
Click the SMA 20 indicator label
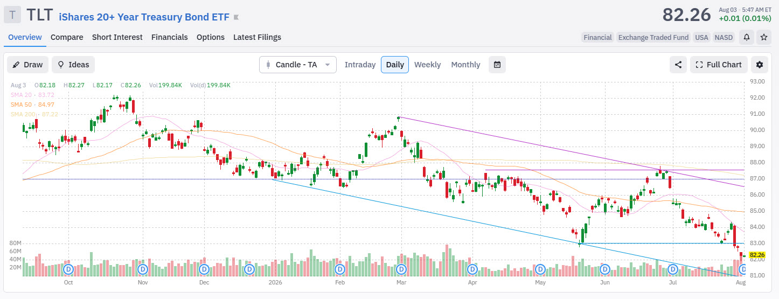point(32,95)
